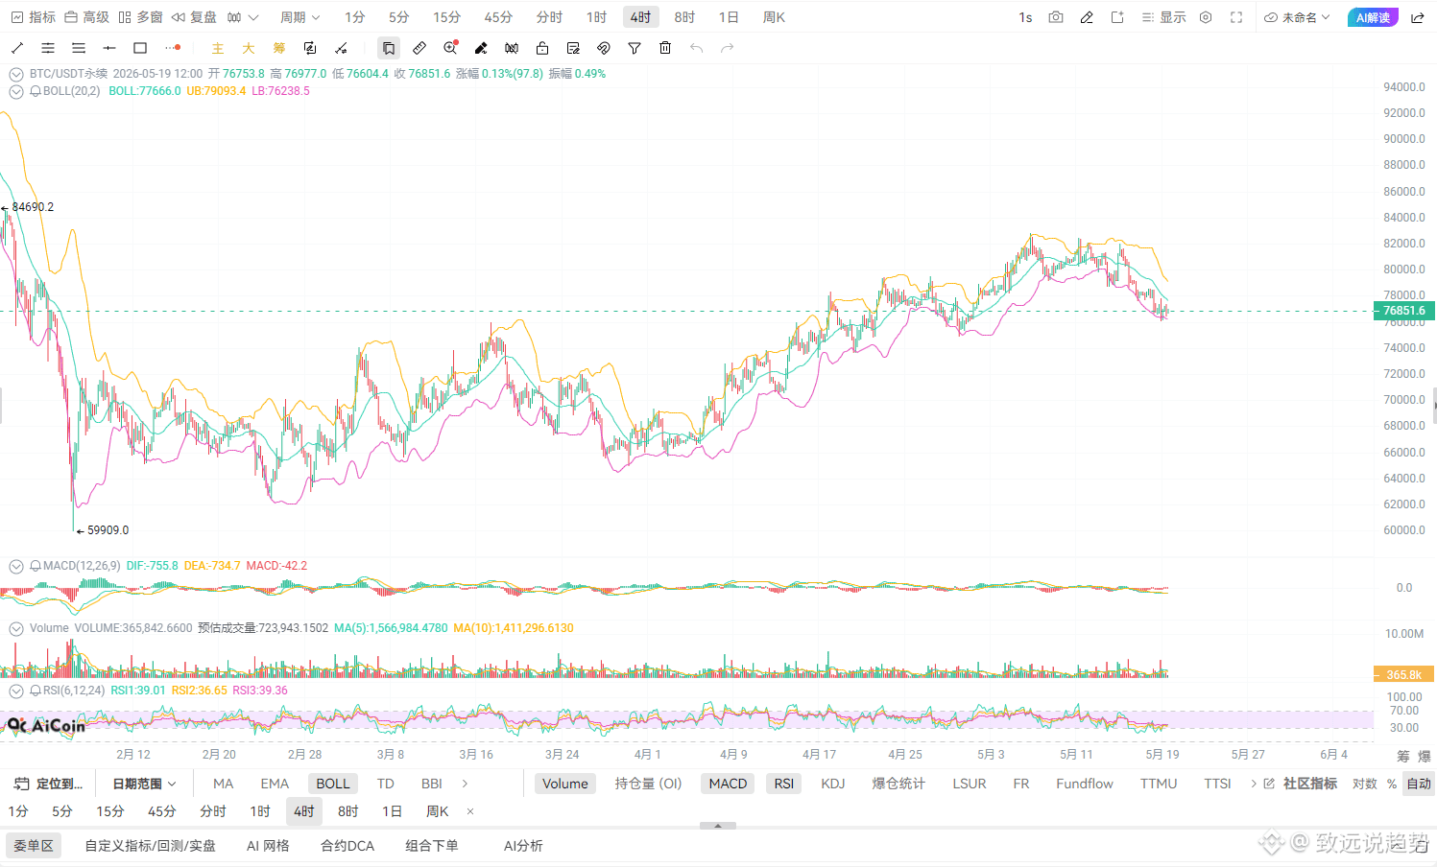Undo last drawing action
The image size is (1437, 867).
pyautogui.click(x=696, y=48)
